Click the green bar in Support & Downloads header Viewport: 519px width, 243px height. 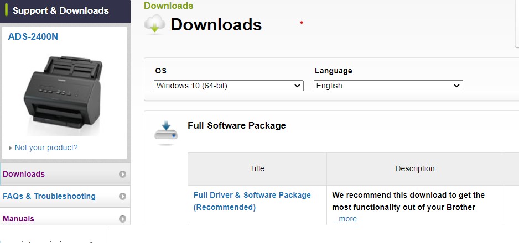6,10
